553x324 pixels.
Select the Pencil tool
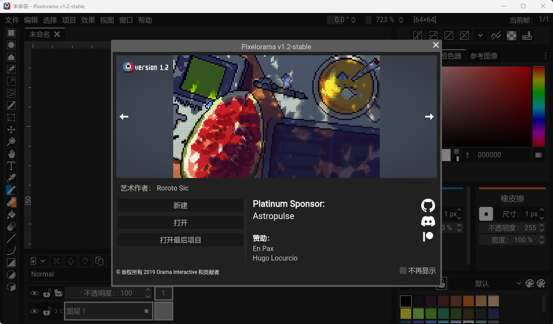point(11,190)
